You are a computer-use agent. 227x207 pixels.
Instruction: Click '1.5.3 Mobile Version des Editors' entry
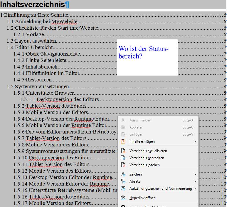coord(51,112)
